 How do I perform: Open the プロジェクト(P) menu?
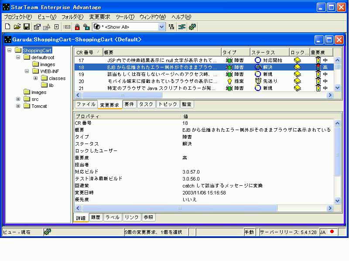tap(18, 17)
